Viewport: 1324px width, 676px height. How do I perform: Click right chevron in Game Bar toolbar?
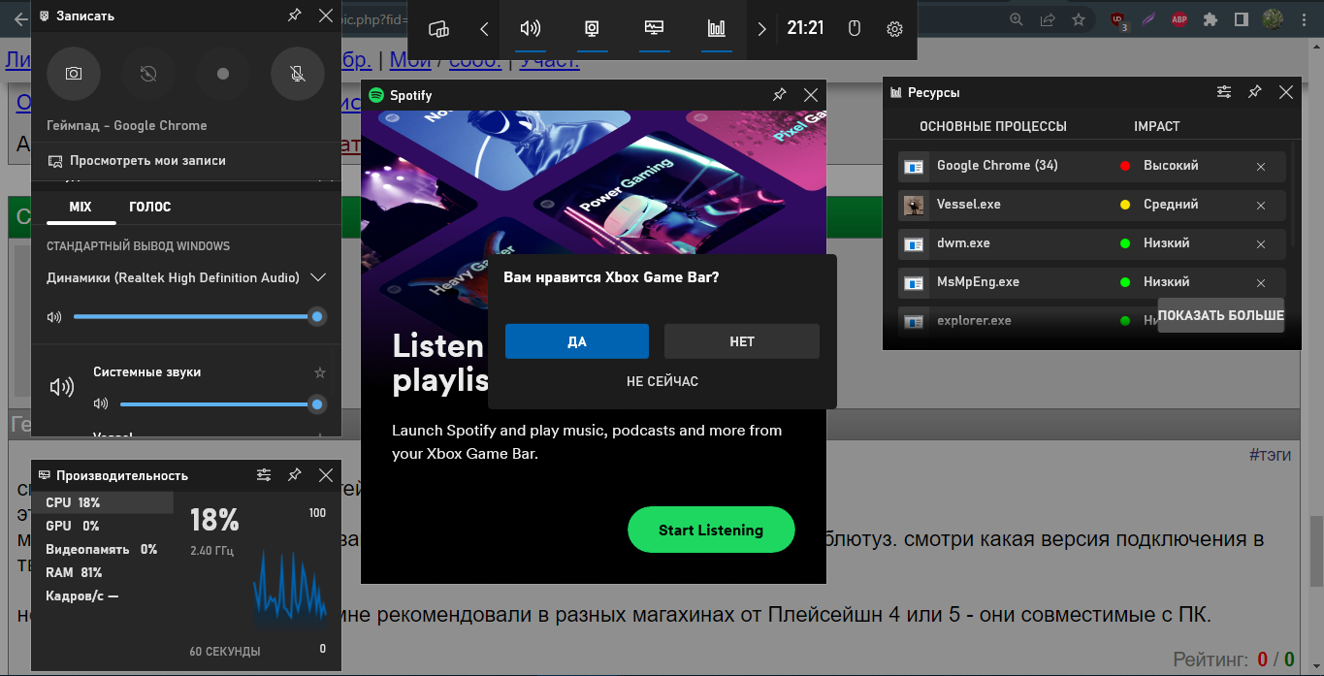click(x=761, y=29)
